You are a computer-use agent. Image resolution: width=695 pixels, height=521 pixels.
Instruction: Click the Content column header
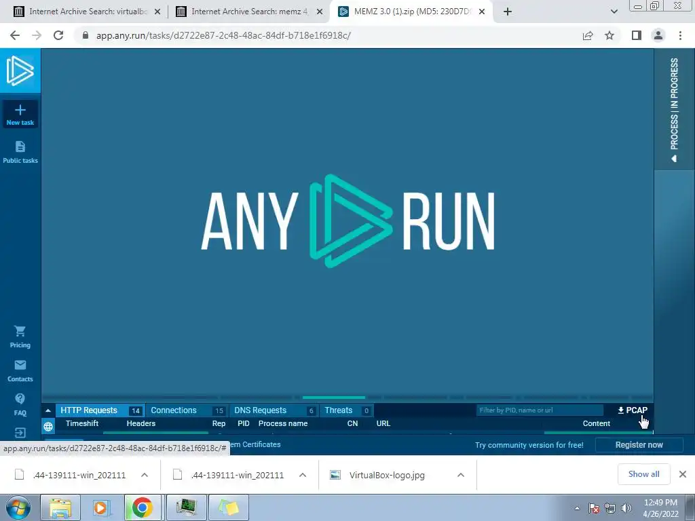point(596,423)
